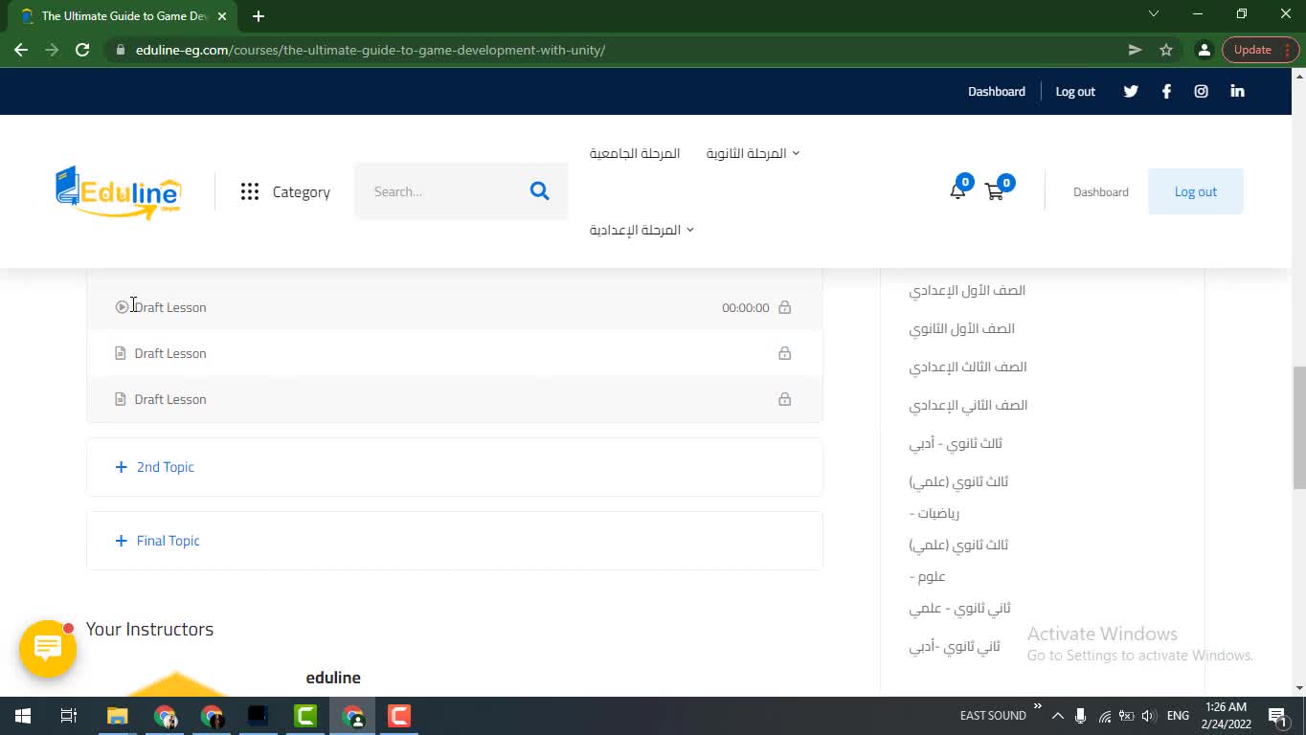Expand the Final Topic section
The image size is (1306, 735).
pos(157,541)
